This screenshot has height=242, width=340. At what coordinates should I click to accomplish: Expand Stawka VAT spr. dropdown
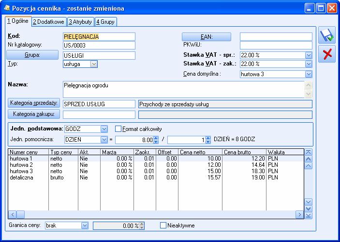pyautogui.click(x=309, y=55)
